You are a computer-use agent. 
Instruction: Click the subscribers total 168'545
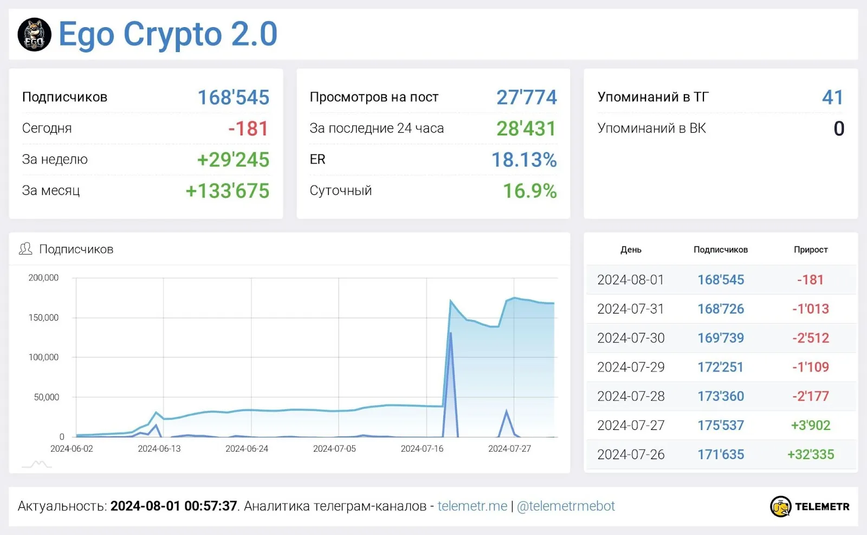point(234,97)
